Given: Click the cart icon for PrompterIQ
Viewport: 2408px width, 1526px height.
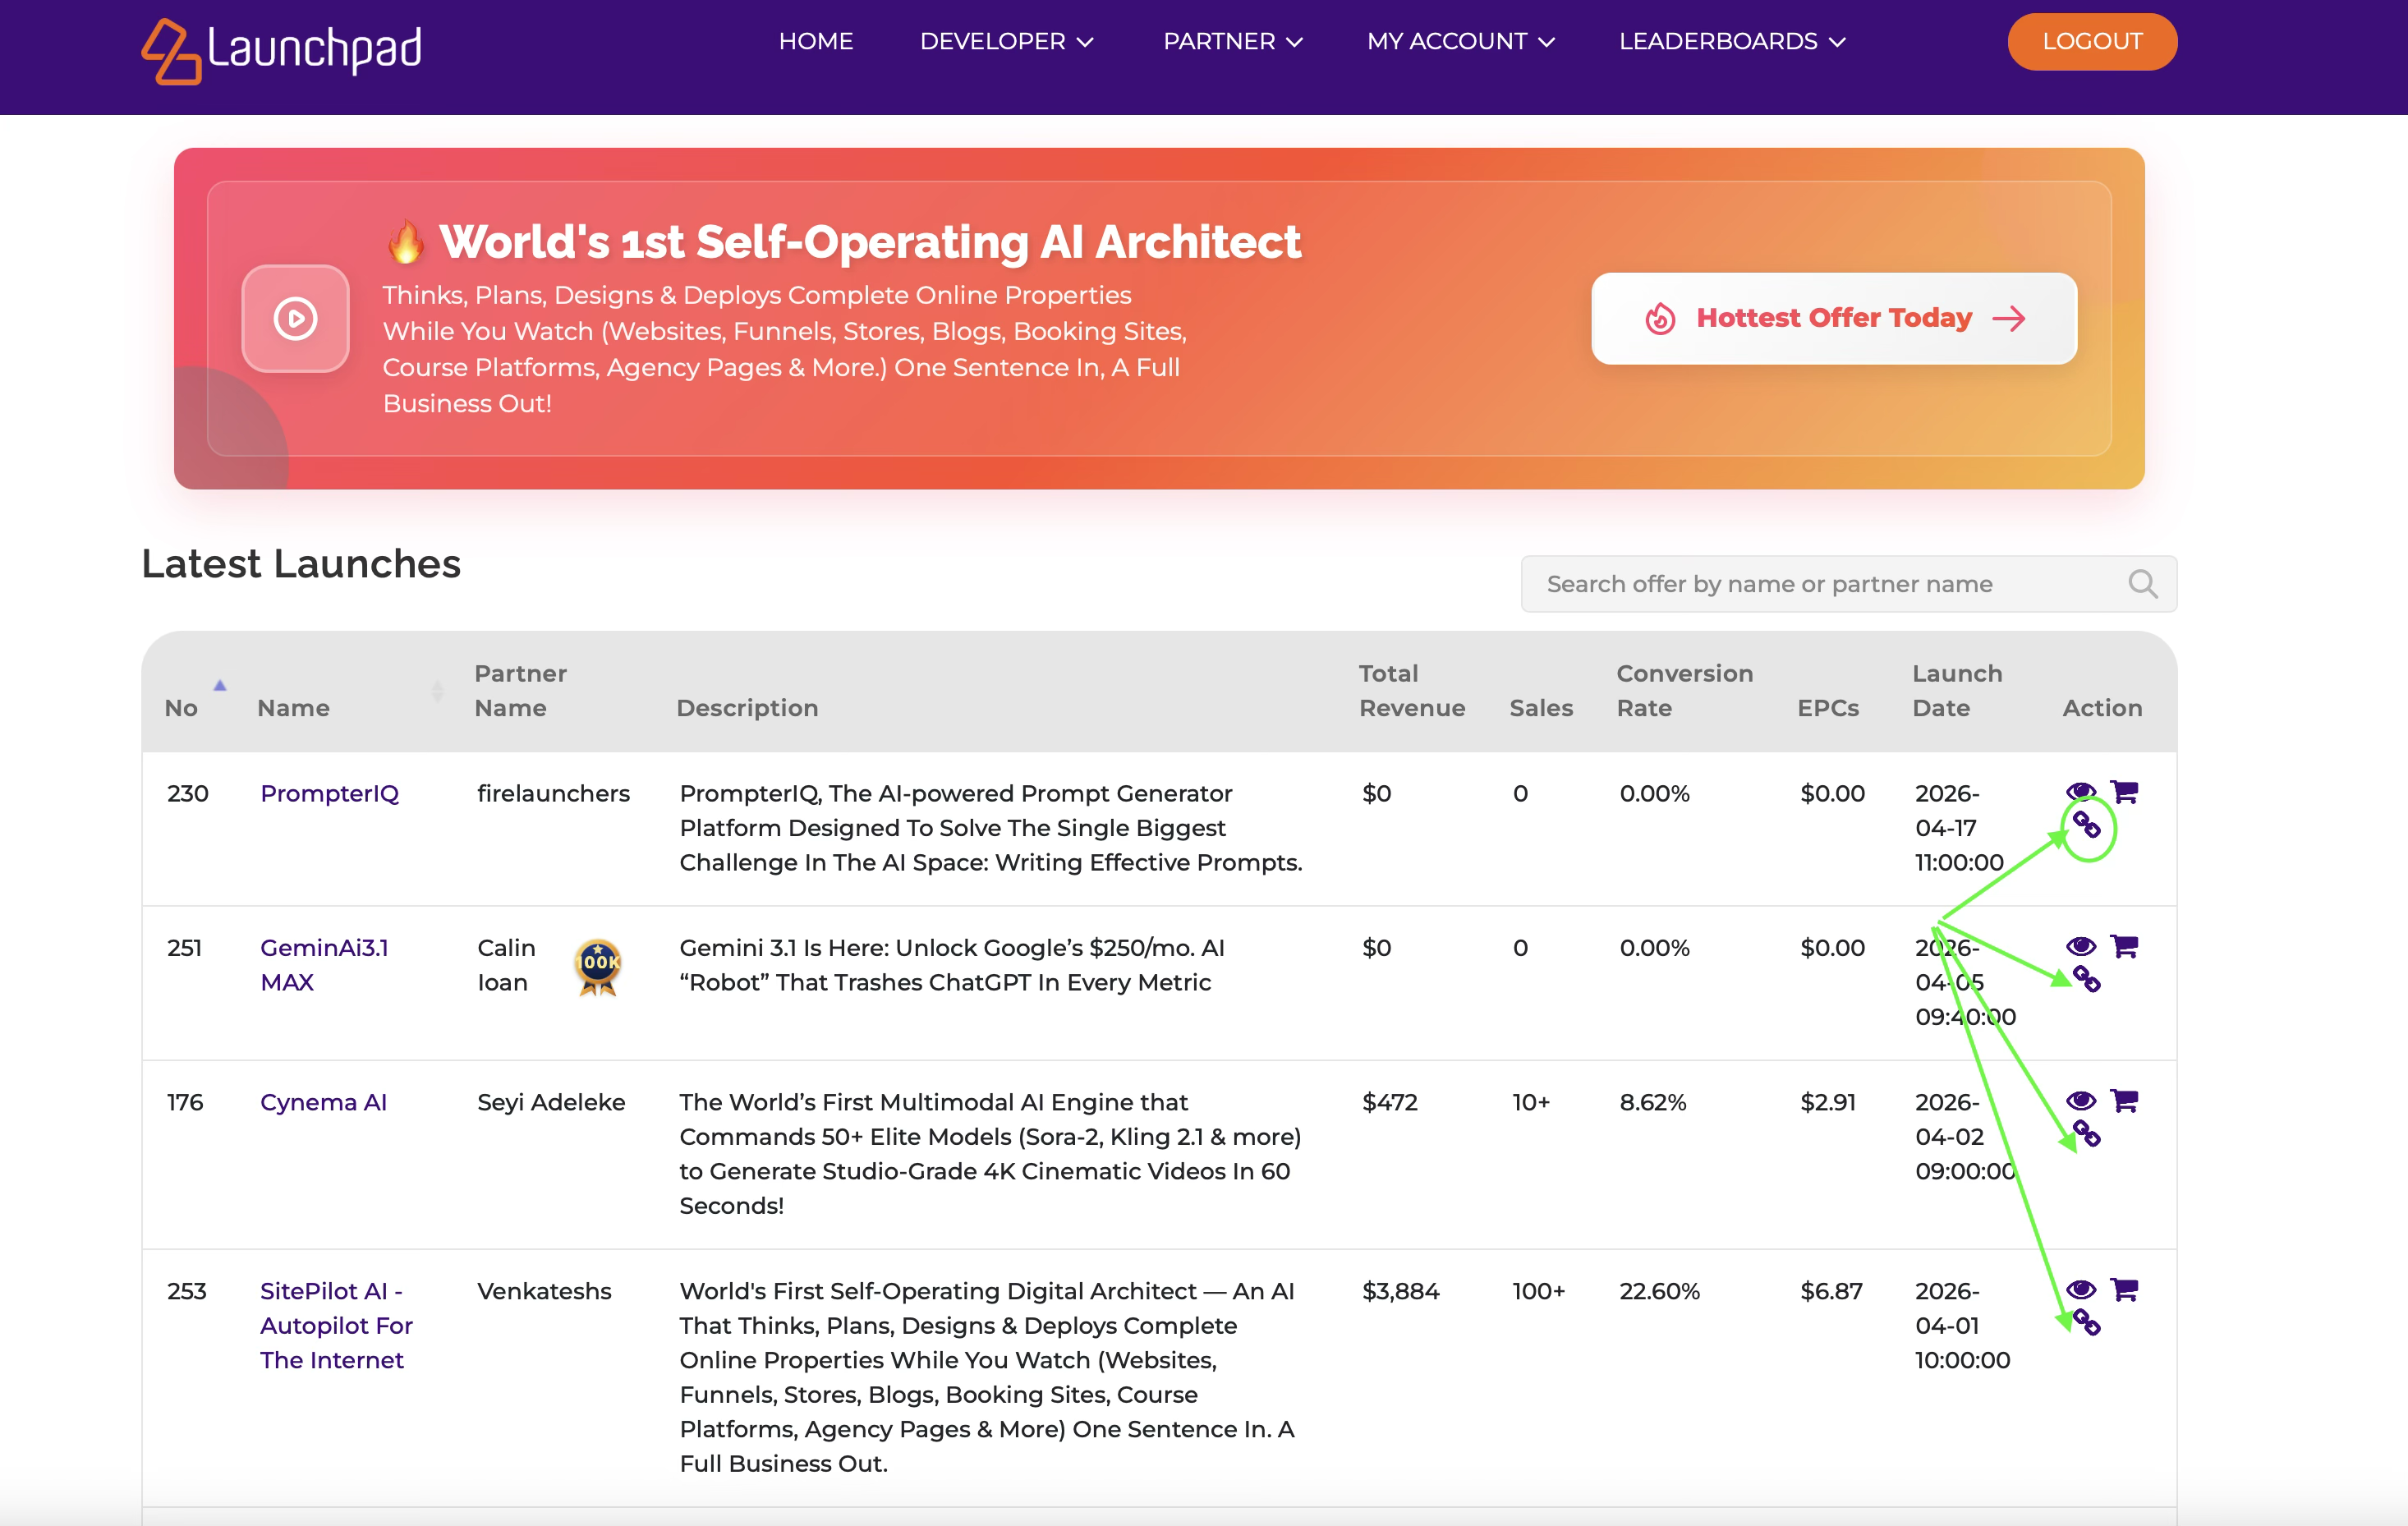Looking at the screenshot, I should tap(2124, 792).
